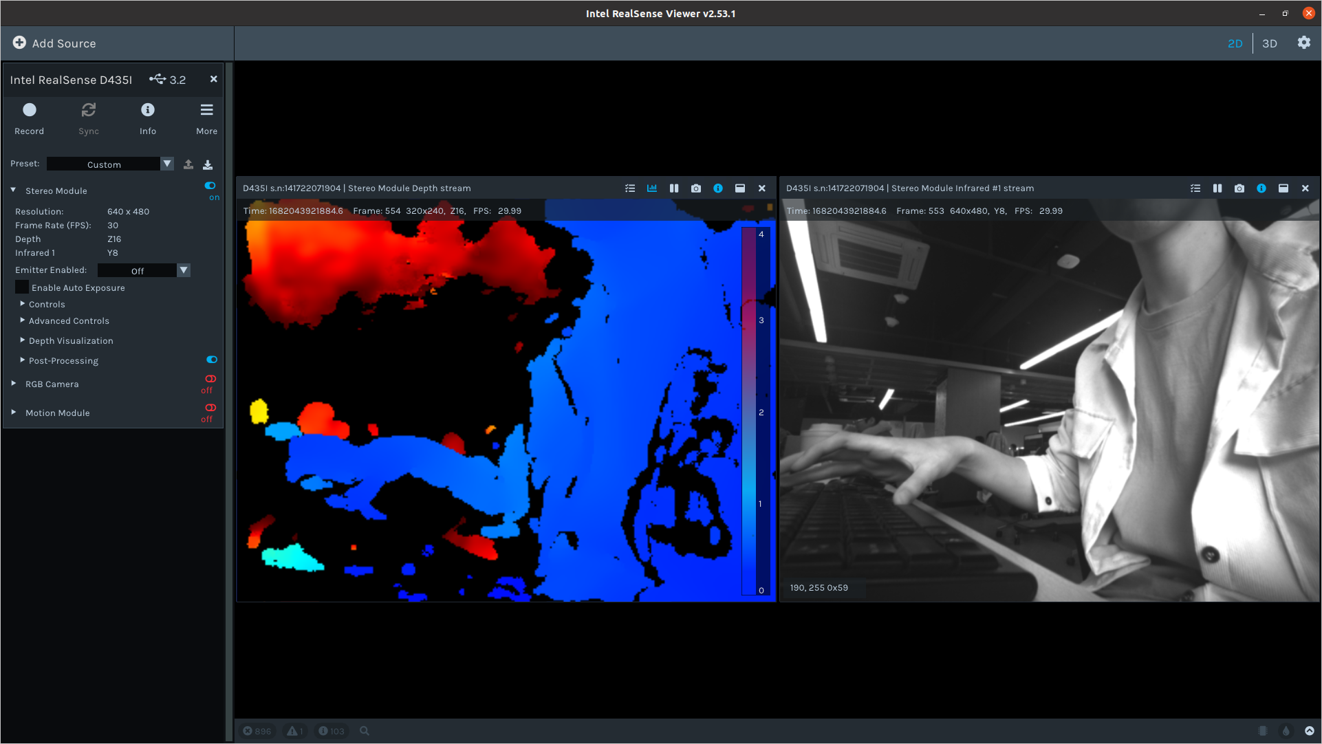This screenshot has height=744, width=1322.
Task: Expand Depth Visualization section
Action: coord(22,340)
